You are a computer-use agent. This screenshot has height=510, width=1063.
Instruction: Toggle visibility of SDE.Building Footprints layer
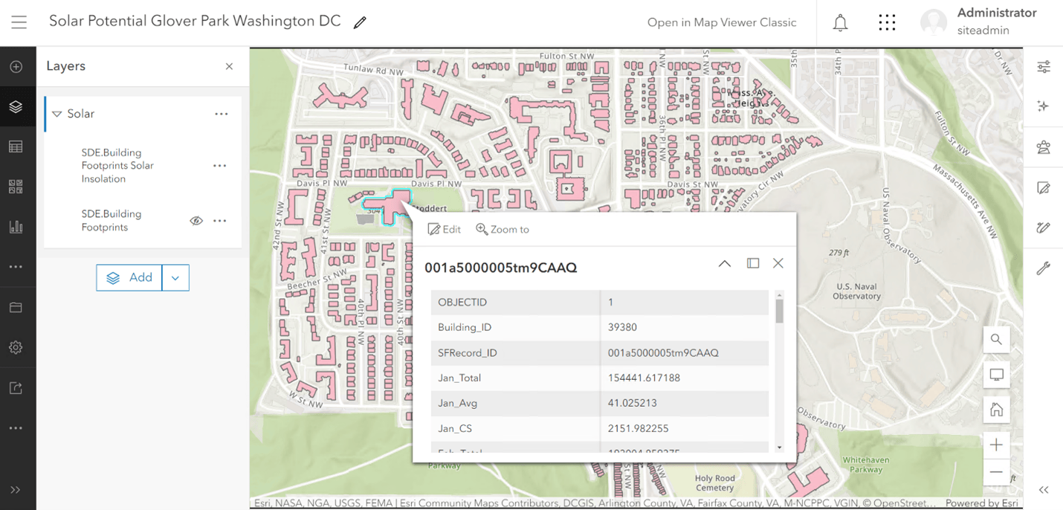click(x=196, y=221)
